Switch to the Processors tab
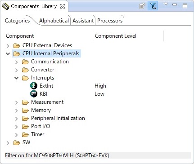The width and height of the screenshot is (194, 164). point(110,21)
